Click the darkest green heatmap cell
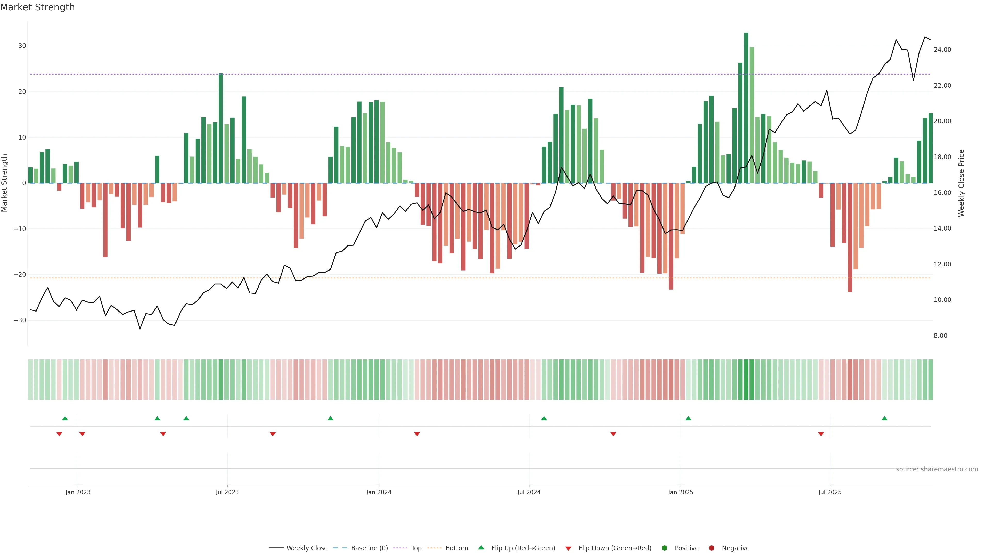The image size is (991, 557). (746, 380)
